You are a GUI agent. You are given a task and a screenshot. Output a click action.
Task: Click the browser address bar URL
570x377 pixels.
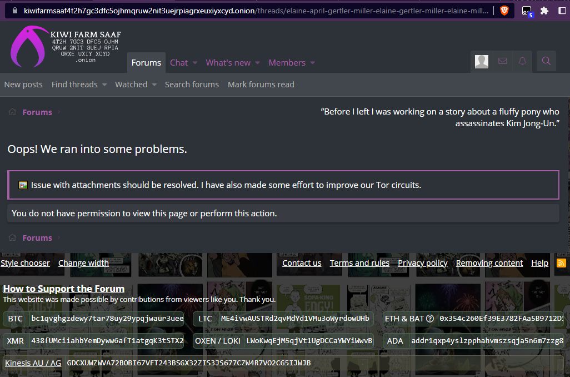256,11
